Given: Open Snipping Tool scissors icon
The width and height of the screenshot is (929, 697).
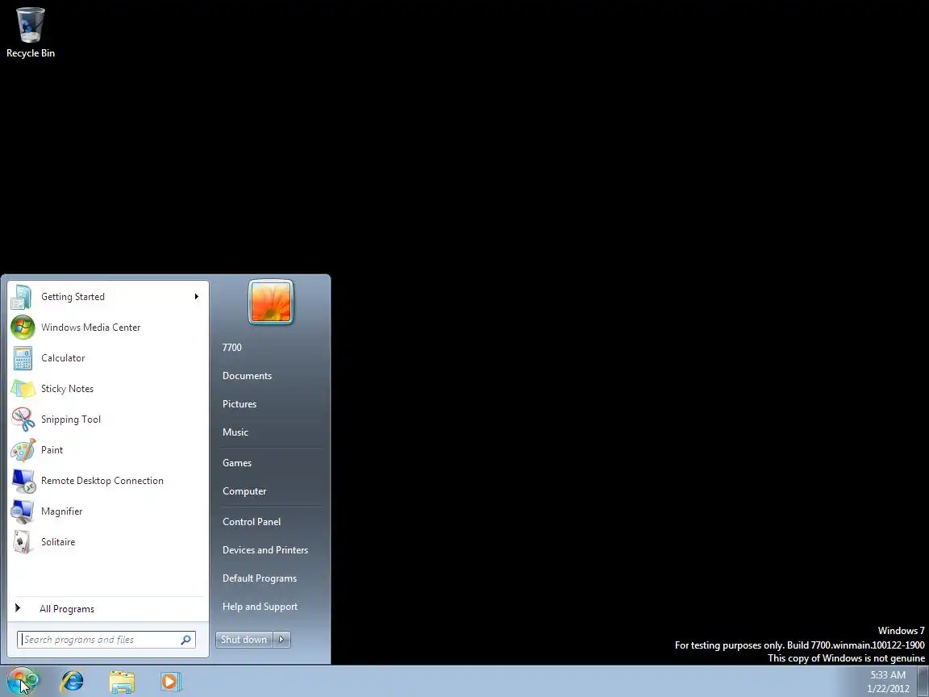Looking at the screenshot, I should click(x=23, y=419).
